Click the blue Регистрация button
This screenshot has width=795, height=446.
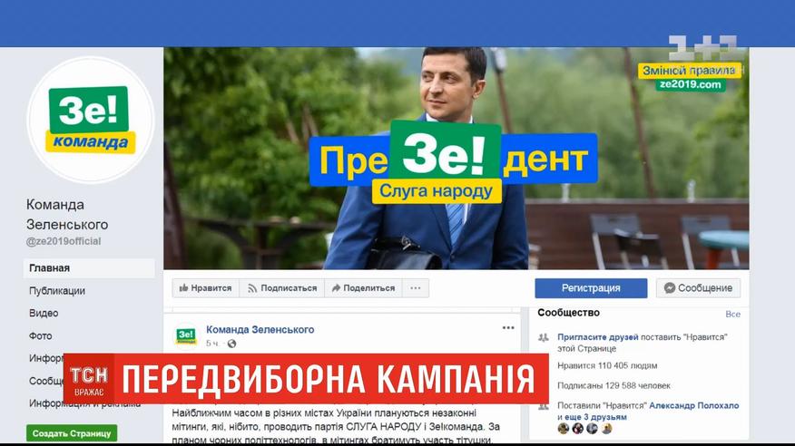[591, 288]
